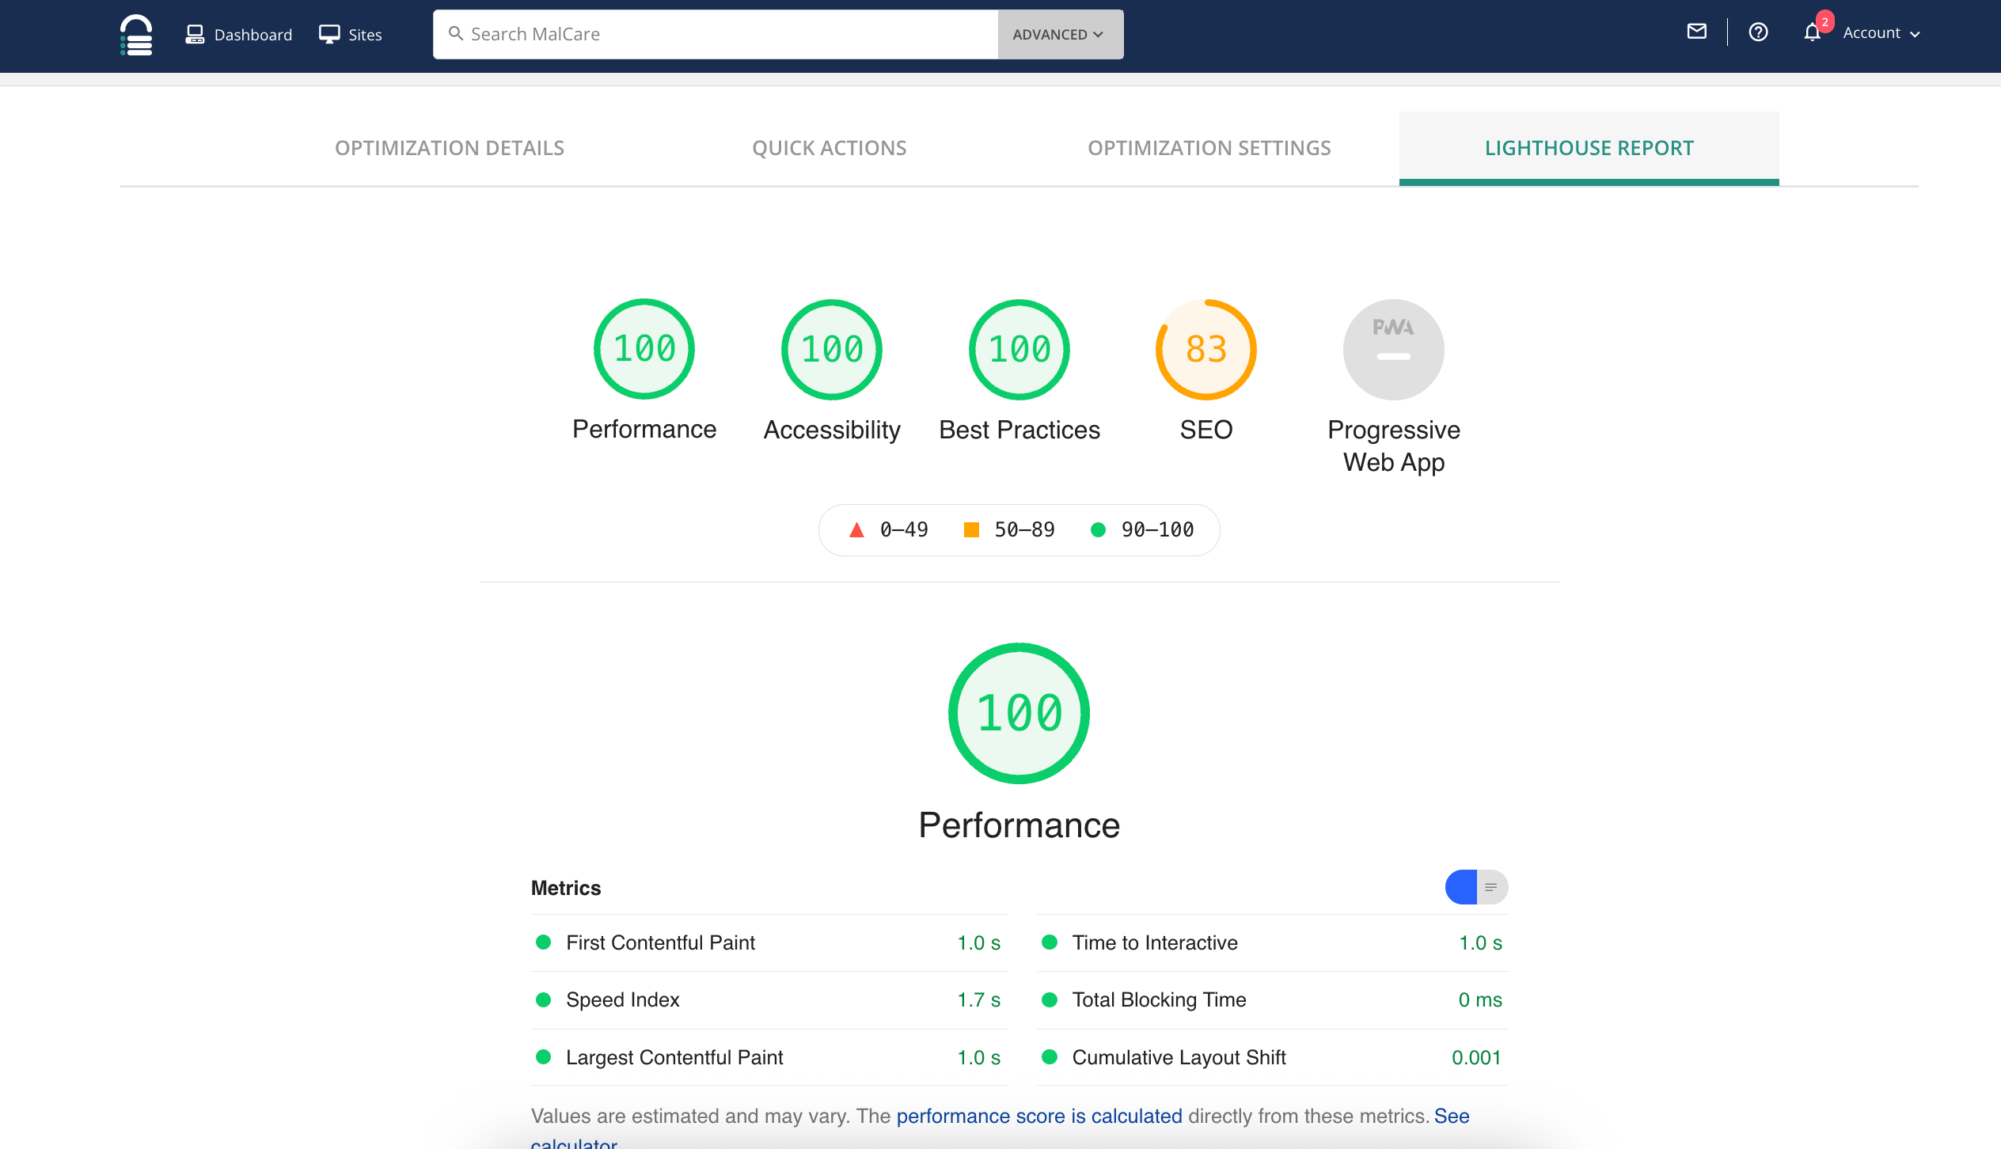Click the Accessibility score gauge
The height and width of the screenshot is (1149, 2001).
(x=831, y=349)
